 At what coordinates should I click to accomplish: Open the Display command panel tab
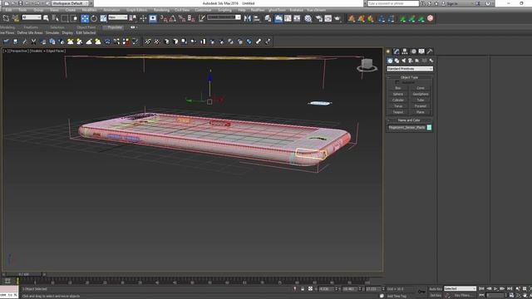(x=421, y=51)
